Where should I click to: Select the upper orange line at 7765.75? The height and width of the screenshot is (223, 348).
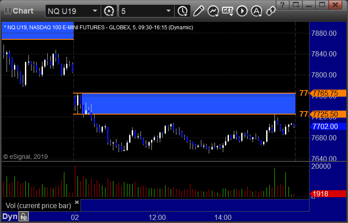[184, 93]
